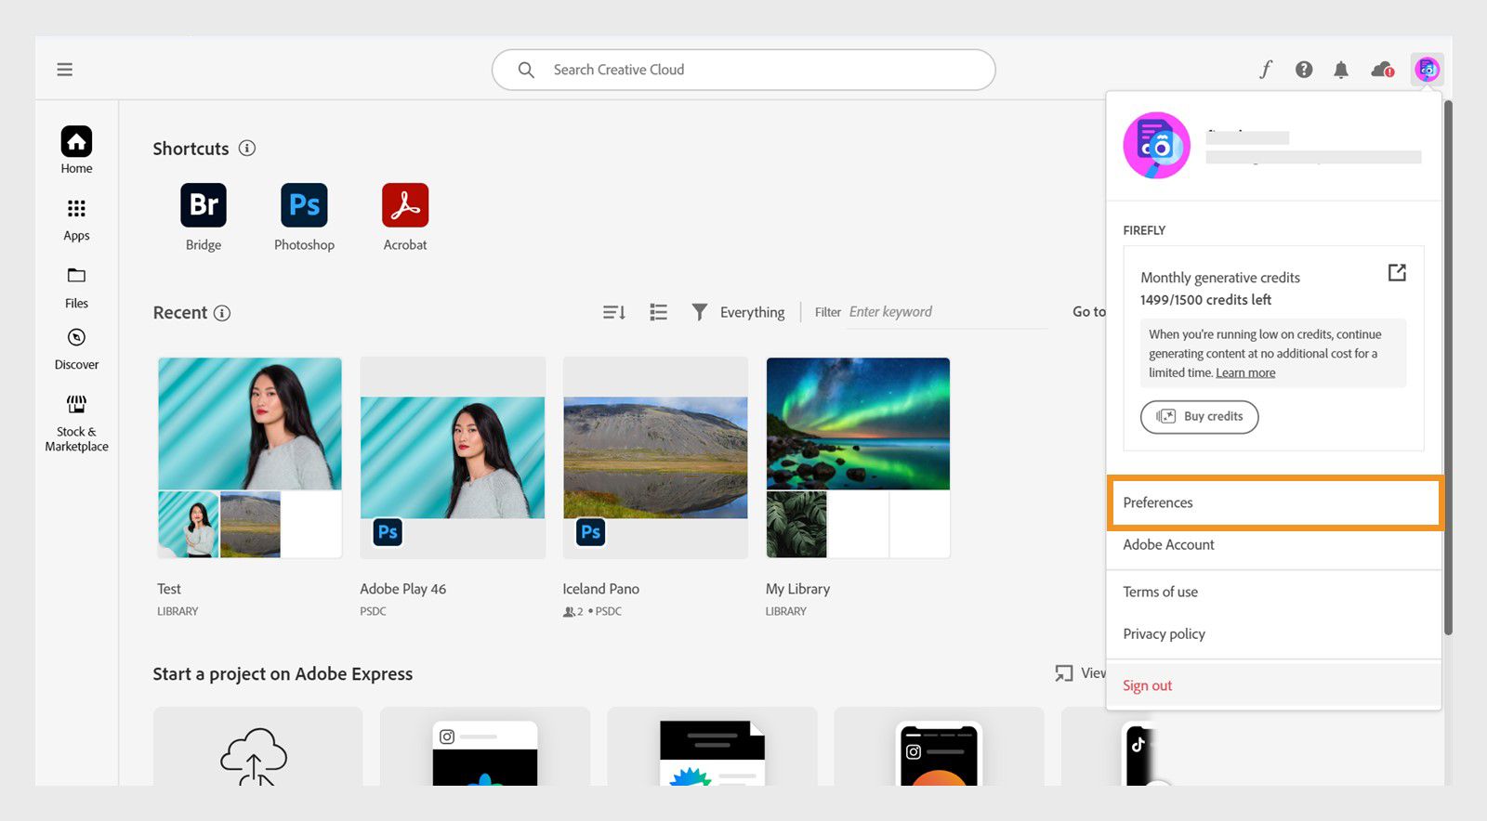Click Sign out
1487x821 pixels.
(1274, 685)
